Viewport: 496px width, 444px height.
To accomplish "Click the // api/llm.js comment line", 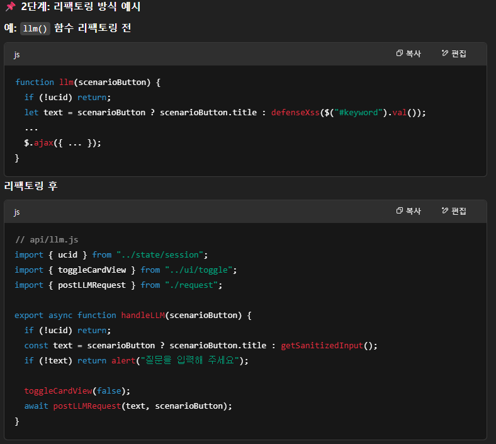I will 47,240.
